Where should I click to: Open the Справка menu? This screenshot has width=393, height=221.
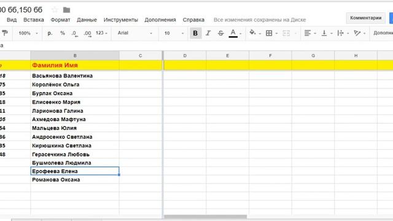click(x=193, y=20)
